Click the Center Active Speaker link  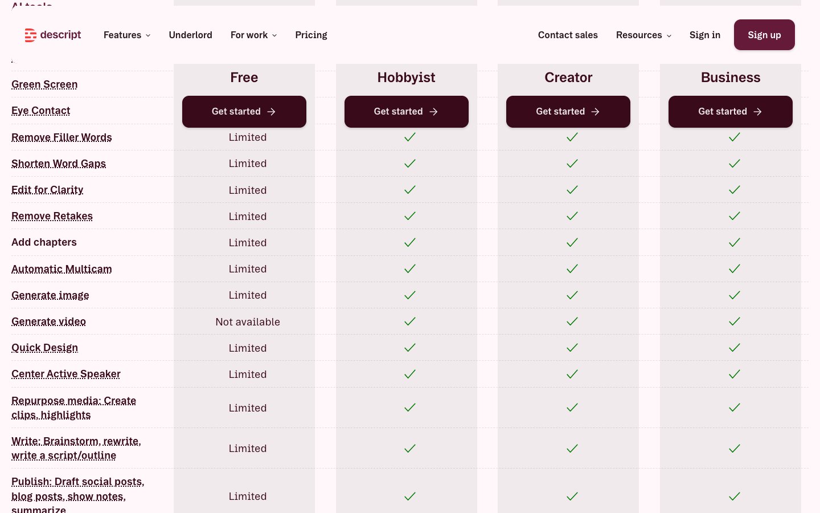coord(66,374)
